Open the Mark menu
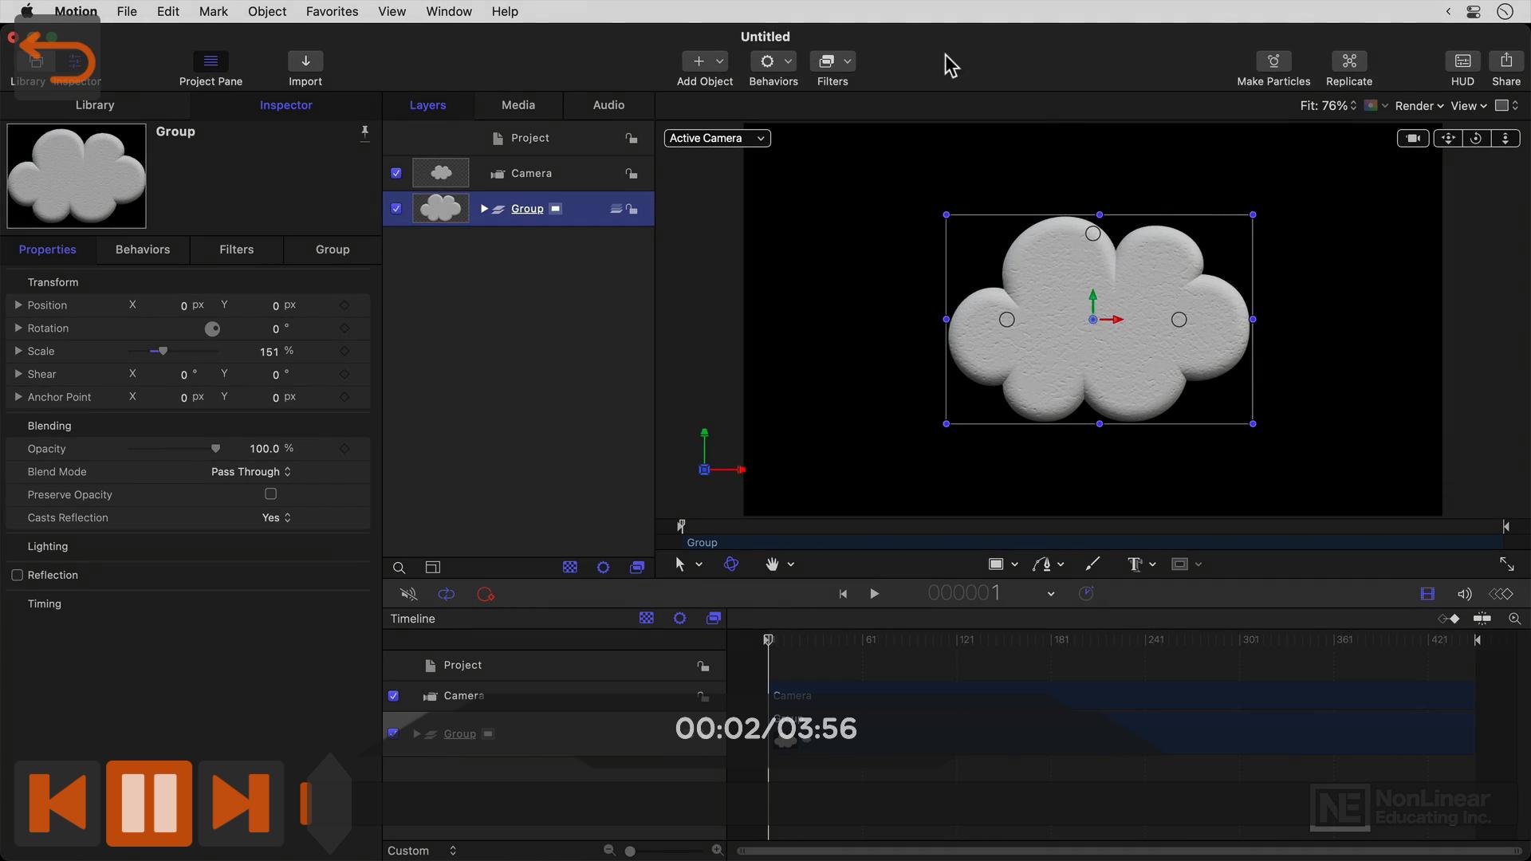This screenshot has height=861, width=1531. [213, 11]
